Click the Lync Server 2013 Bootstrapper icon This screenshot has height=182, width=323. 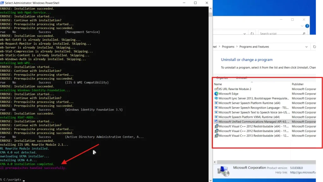(x=216, y=98)
